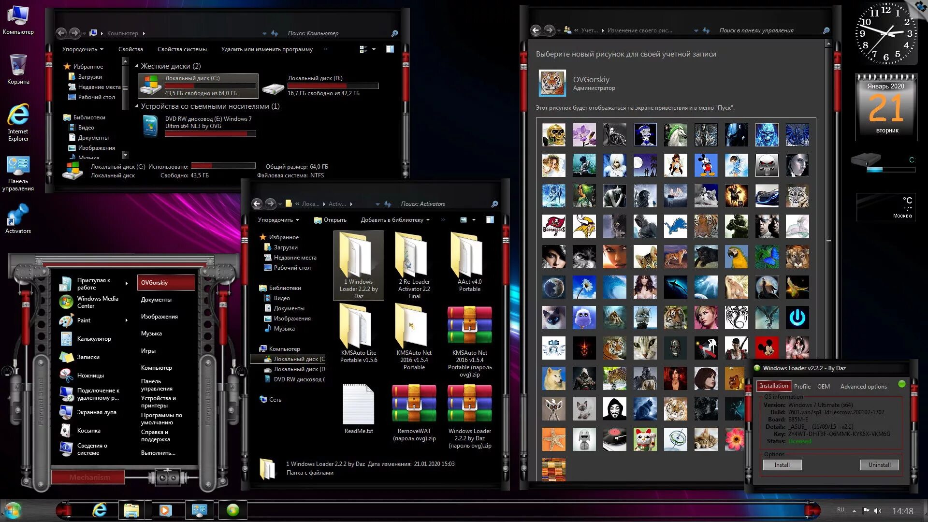Select the DVD RW дисковод (E:) drive

coord(198,126)
